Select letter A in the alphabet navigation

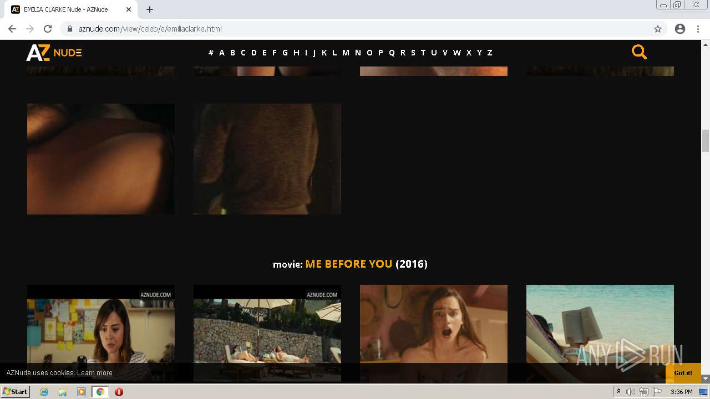click(x=222, y=53)
